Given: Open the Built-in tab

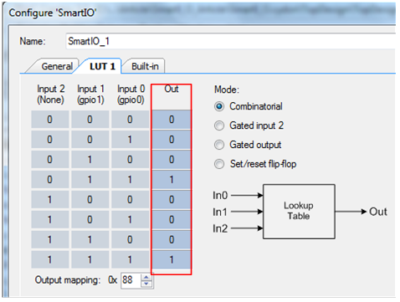Looking at the screenshot, I should [145, 66].
